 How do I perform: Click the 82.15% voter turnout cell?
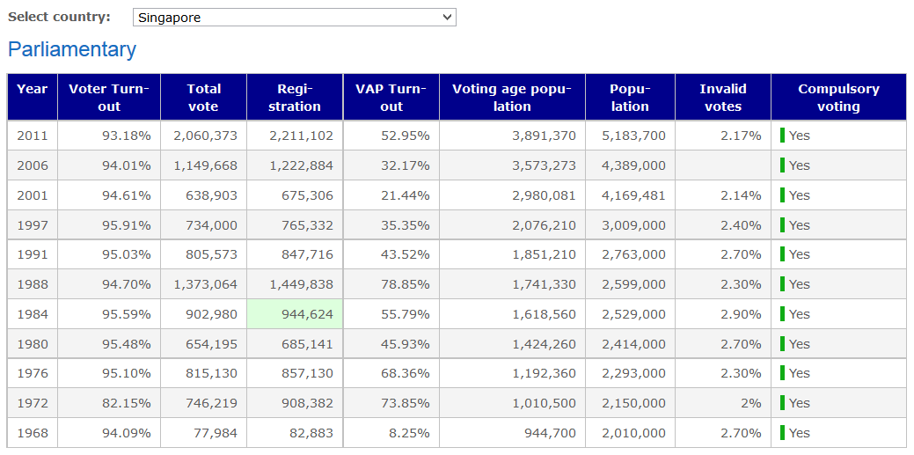109,403
